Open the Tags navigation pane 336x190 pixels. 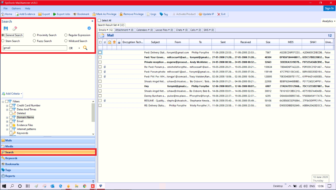(x=48, y=170)
